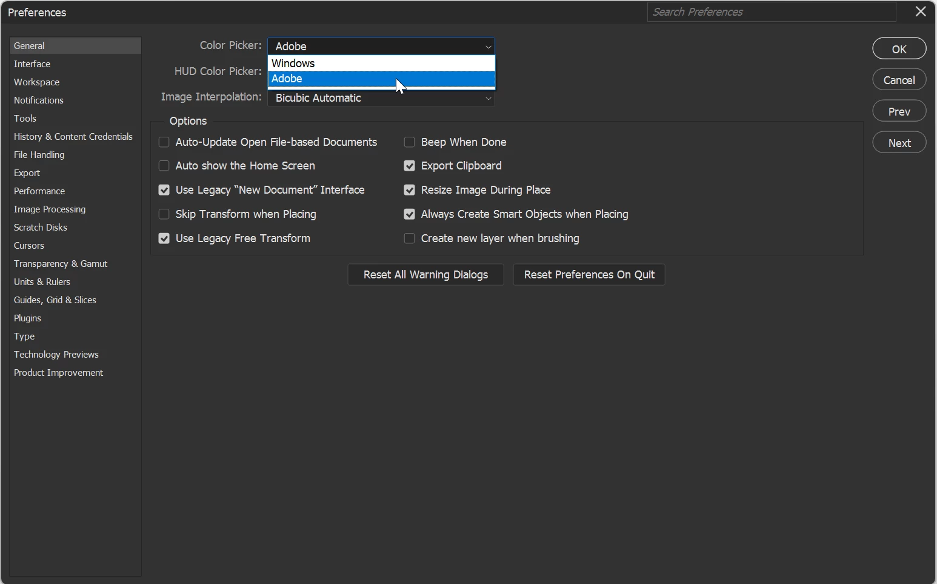
Task: Click Reset Preferences On Quit button
Action: click(589, 275)
